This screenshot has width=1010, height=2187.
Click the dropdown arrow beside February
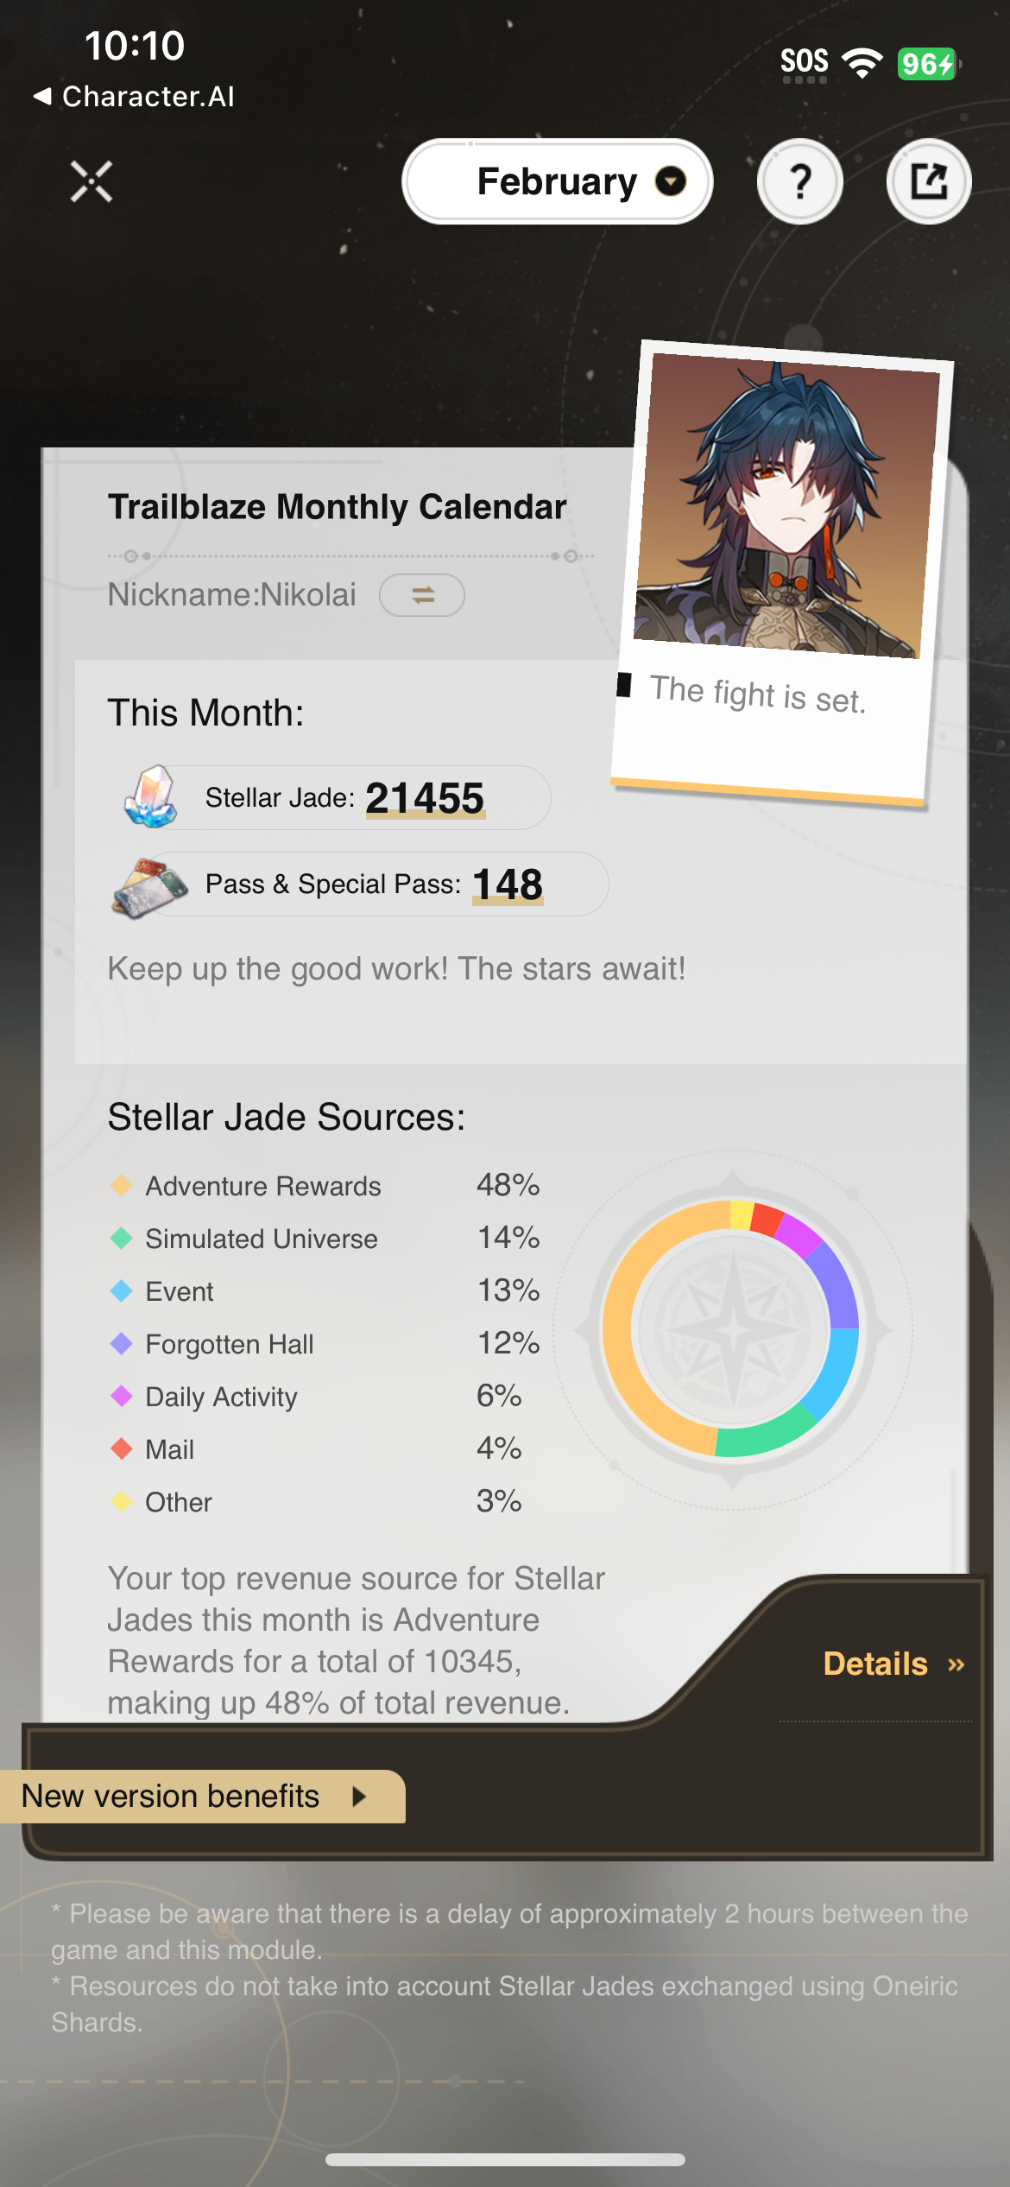pos(671,181)
